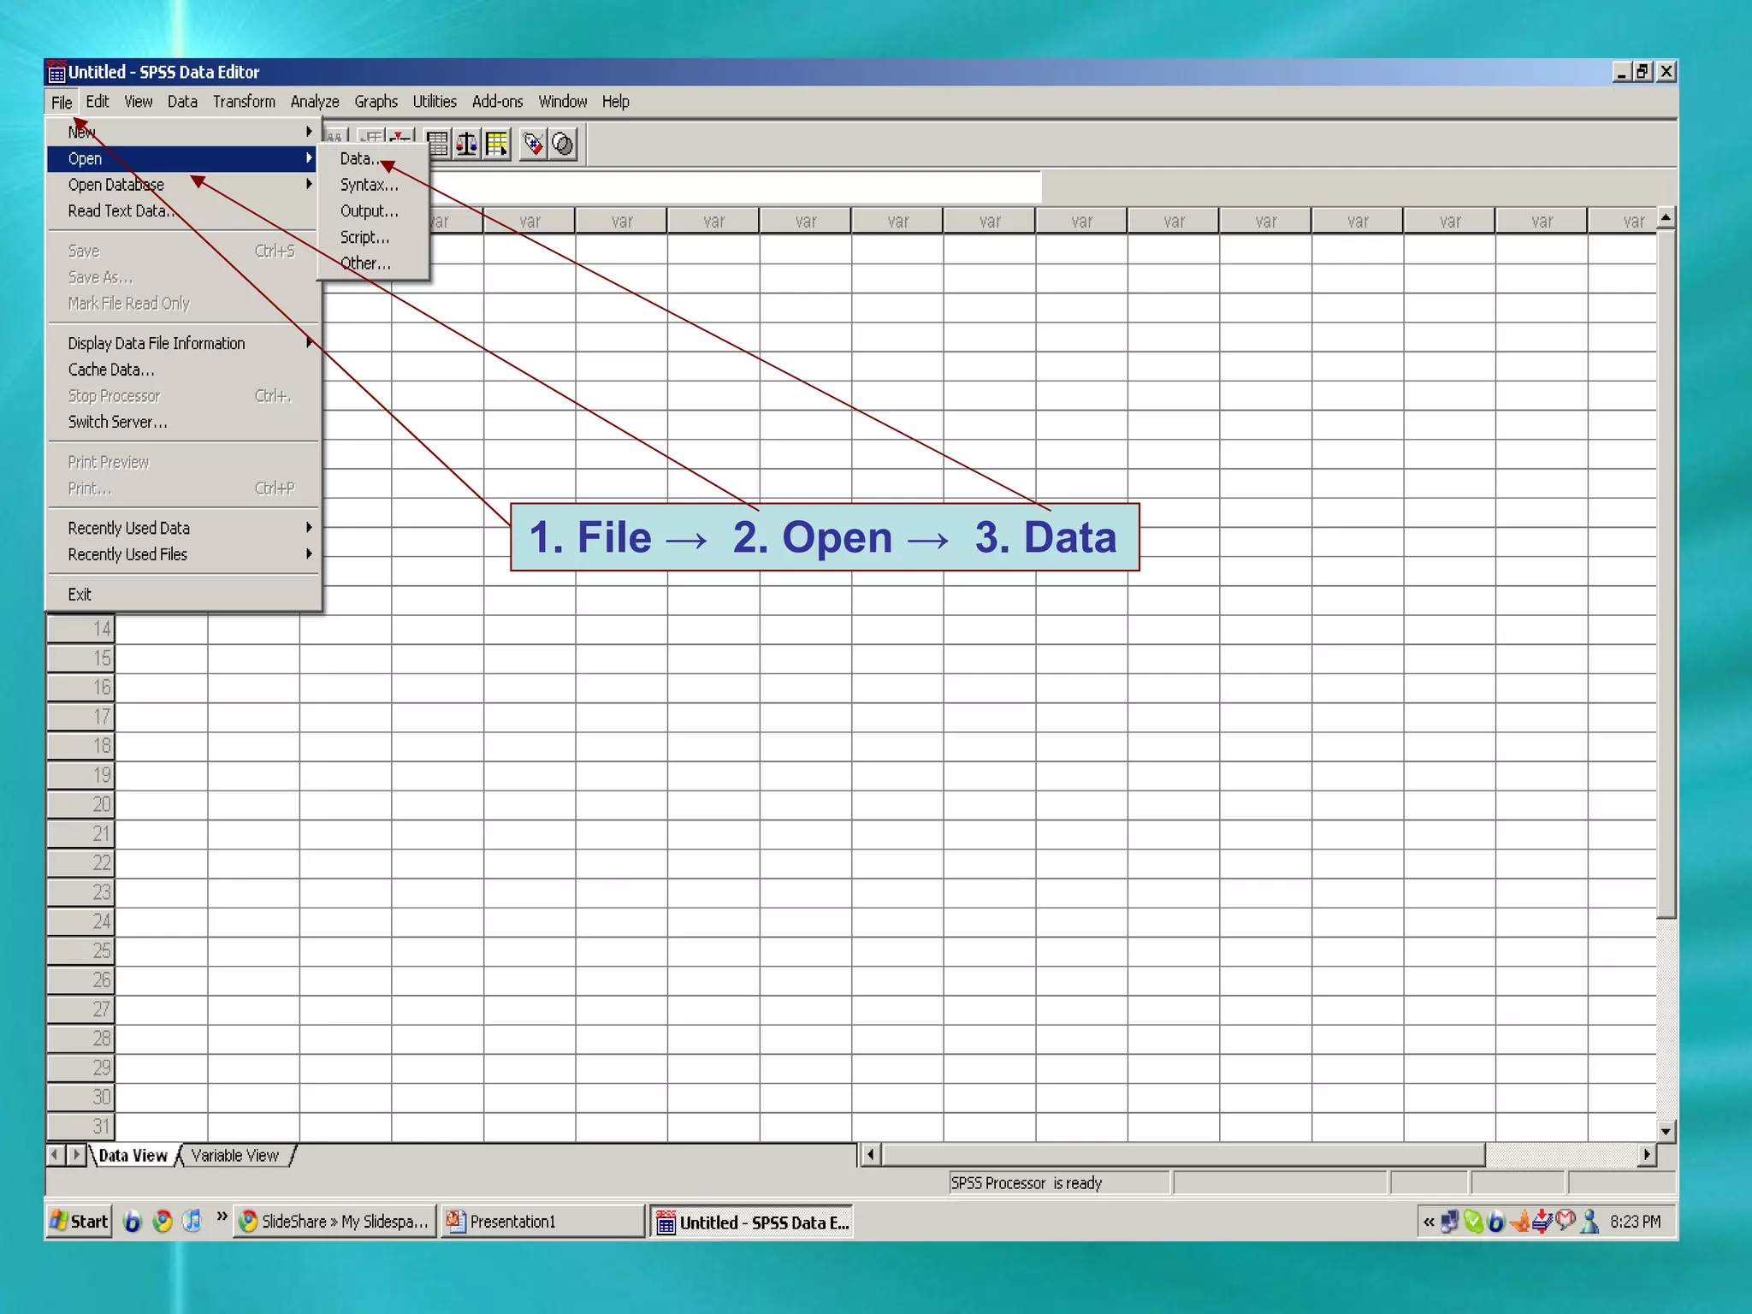Choose Output... from the Open submenu
Image resolution: width=1752 pixels, height=1314 pixels.
point(373,211)
